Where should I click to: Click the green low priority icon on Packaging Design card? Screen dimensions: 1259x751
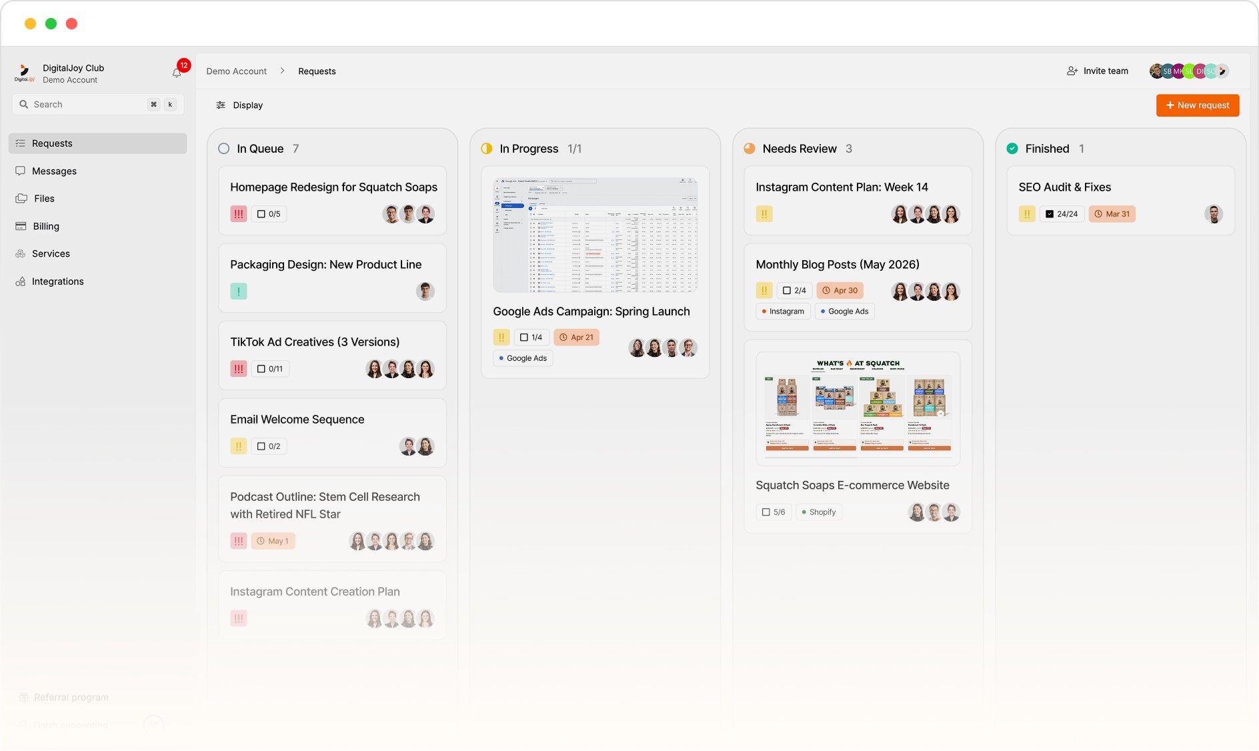(x=239, y=291)
